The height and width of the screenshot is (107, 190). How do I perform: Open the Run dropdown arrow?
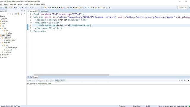point(55,7)
